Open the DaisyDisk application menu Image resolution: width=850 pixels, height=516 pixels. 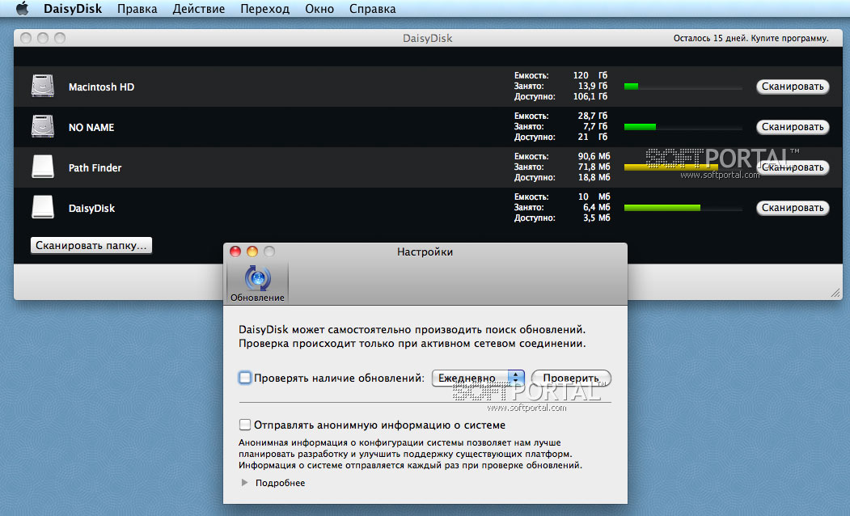(x=73, y=9)
